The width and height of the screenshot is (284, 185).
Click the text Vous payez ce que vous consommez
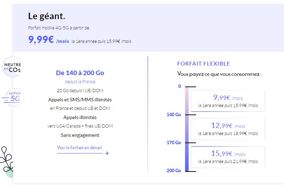tap(219, 74)
